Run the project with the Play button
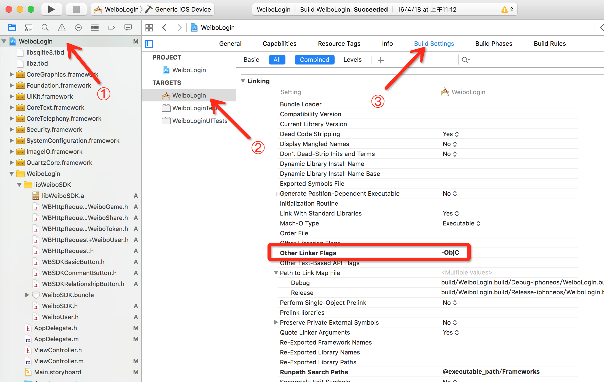The image size is (604, 382). pos(51,9)
